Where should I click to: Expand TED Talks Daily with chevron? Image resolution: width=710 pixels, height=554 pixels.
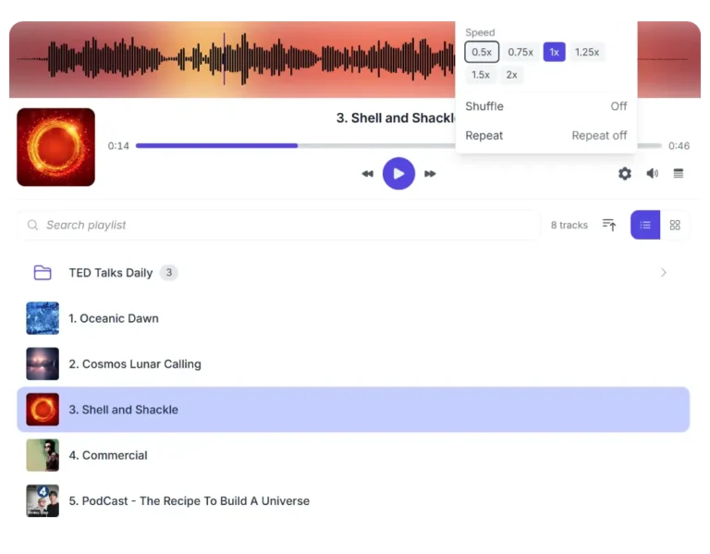tap(664, 273)
